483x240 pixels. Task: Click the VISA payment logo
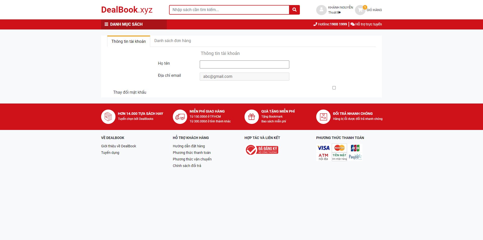coord(324,148)
